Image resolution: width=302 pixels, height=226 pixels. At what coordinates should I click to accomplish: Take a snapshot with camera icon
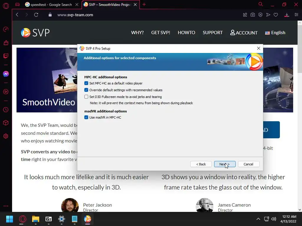(253, 15)
